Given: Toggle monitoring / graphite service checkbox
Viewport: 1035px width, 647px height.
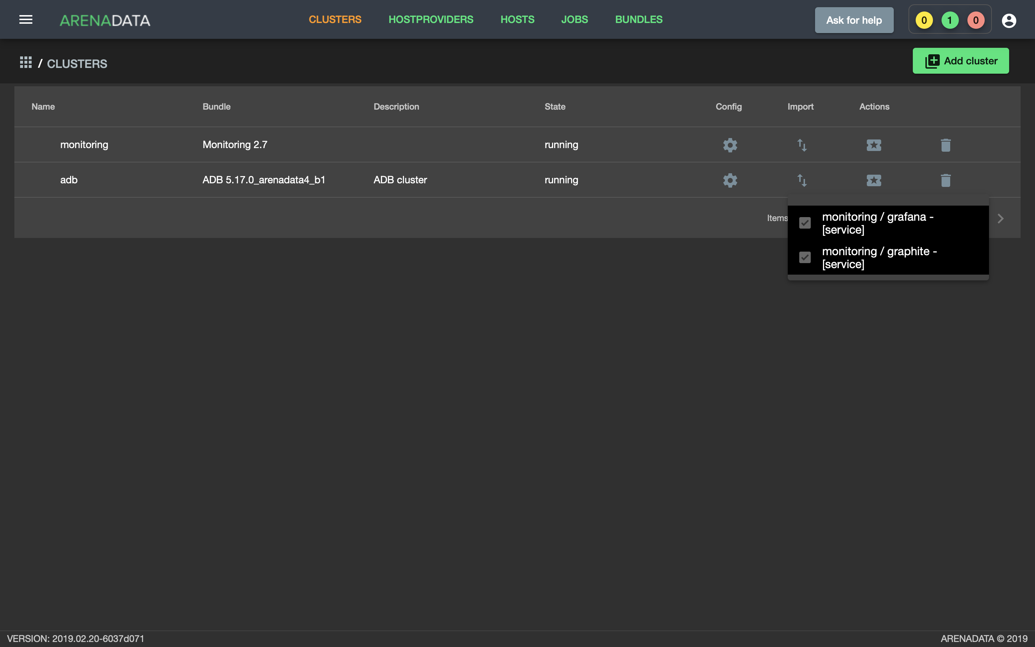Looking at the screenshot, I should [x=805, y=257].
